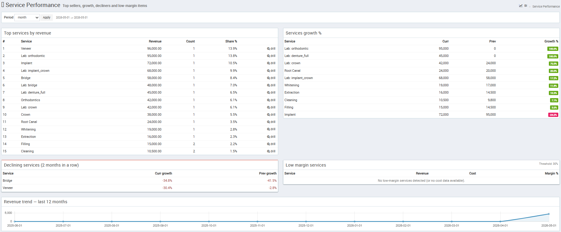Click Root Canal in Services growth table
This screenshot has height=232, width=561.
292,71
